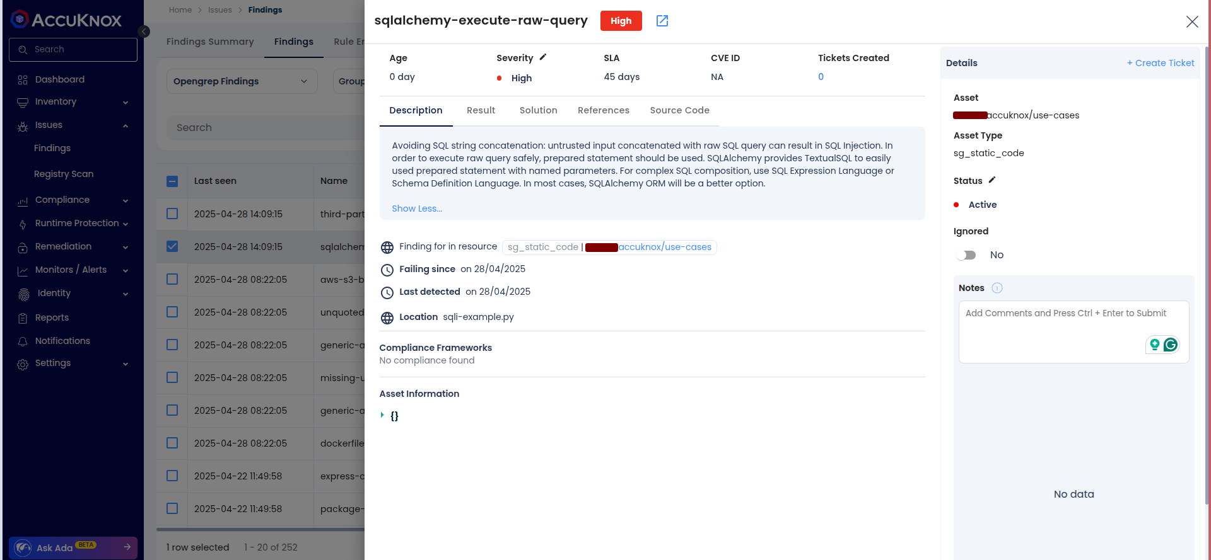Check the aws-s3 row checkbox
Viewport: 1211px width, 560px height.
[172, 279]
